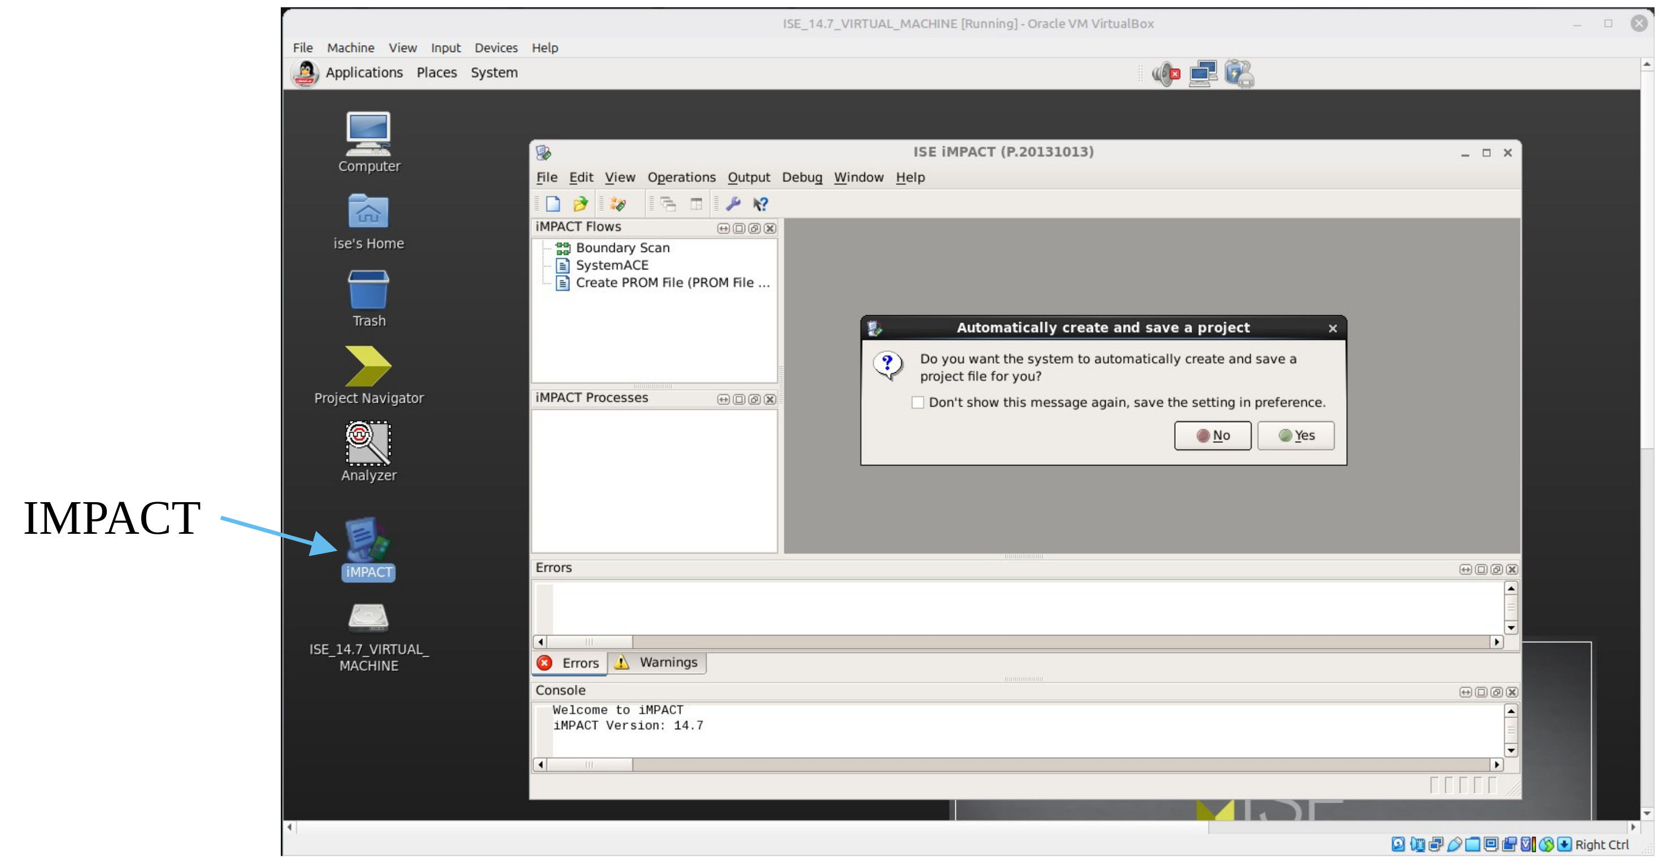This screenshot has height=858, width=1657.
Task: Activate the What's This help cursor icon
Action: (x=760, y=204)
